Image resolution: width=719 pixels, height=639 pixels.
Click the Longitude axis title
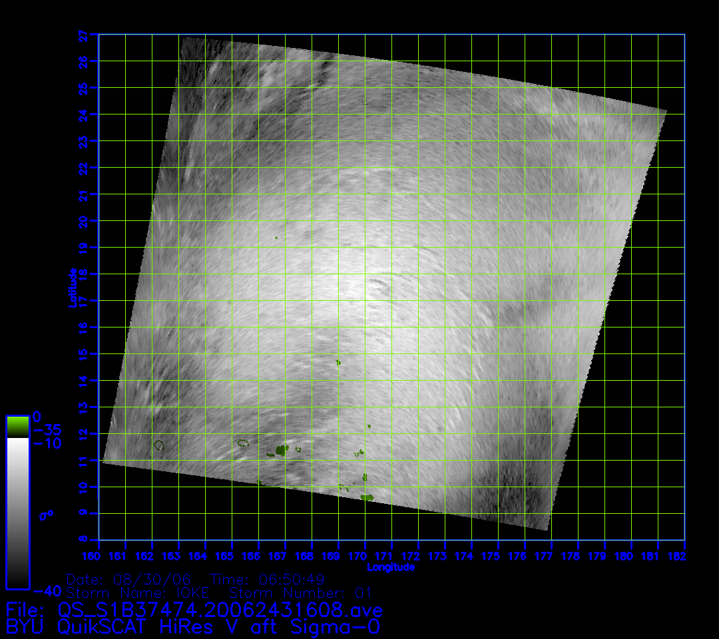click(x=391, y=567)
